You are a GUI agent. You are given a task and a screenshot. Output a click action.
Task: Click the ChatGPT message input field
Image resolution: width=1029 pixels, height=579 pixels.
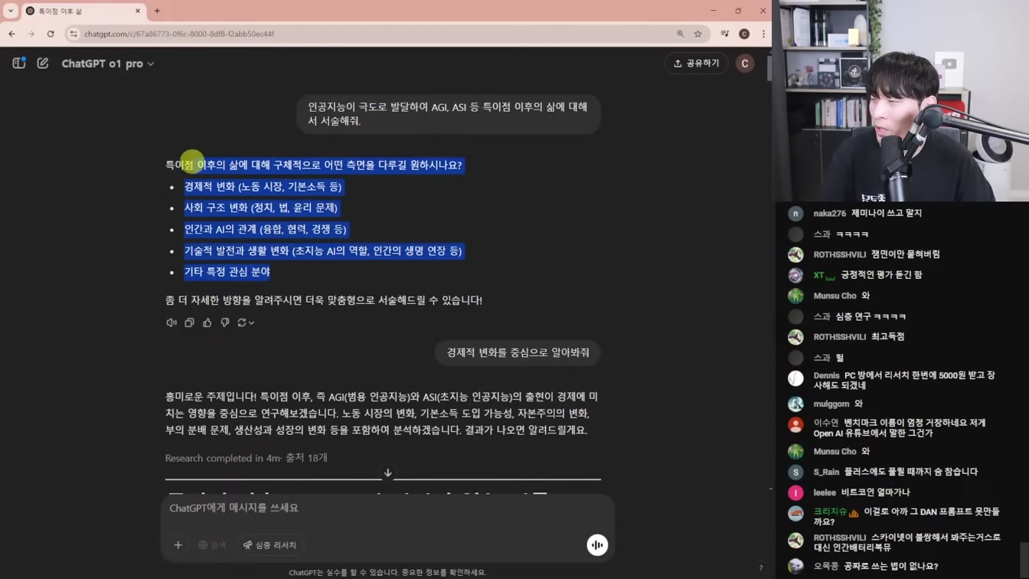coord(387,508)
